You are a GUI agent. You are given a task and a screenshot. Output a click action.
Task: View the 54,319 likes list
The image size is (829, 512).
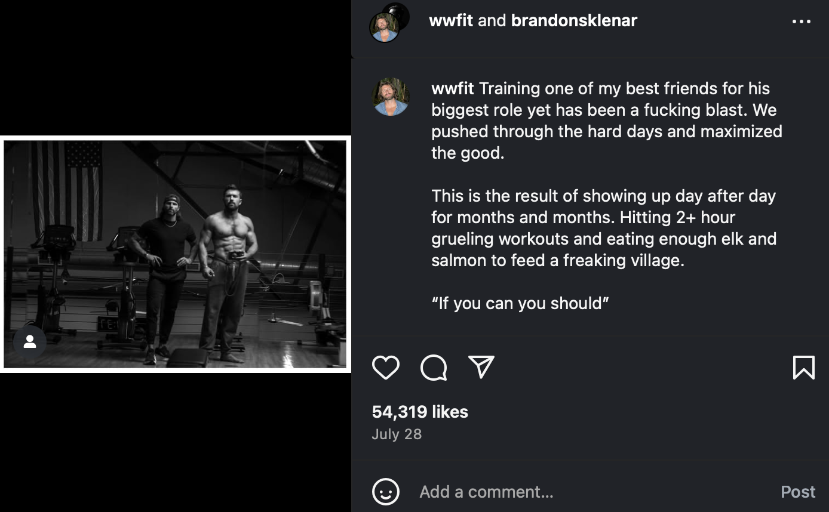(x=420, y=412)
